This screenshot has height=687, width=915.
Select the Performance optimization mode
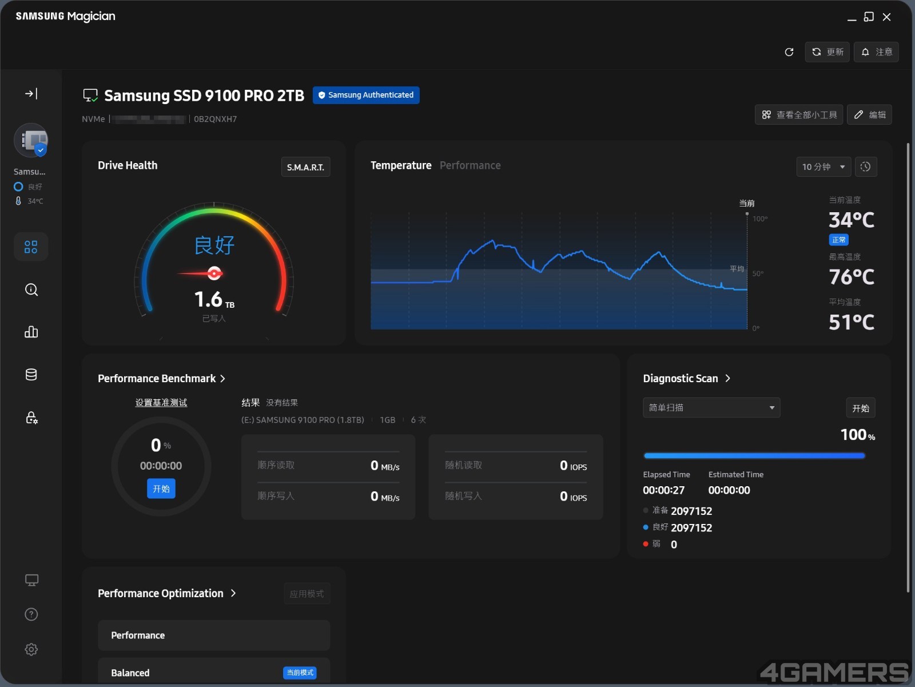pyautogui.click(x=214, y=636)
